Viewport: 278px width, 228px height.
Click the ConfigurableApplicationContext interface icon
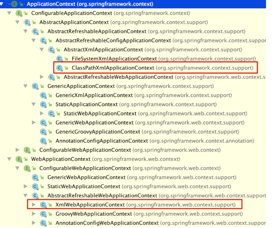pos(19,13)
